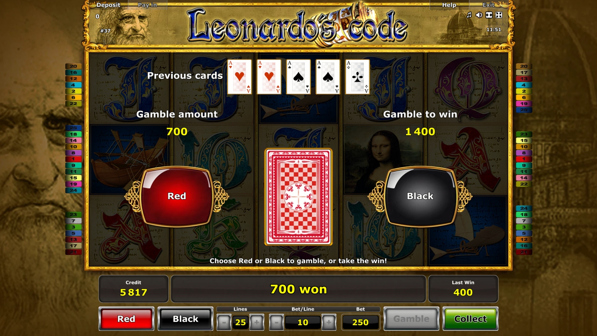Increase Lines with the plus button
The height and width of the screenshot is (336, 597).
pos(257,322)
